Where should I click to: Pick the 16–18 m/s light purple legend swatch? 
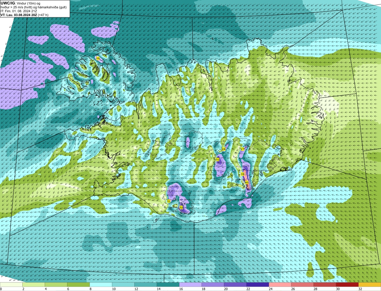(190, 285)
